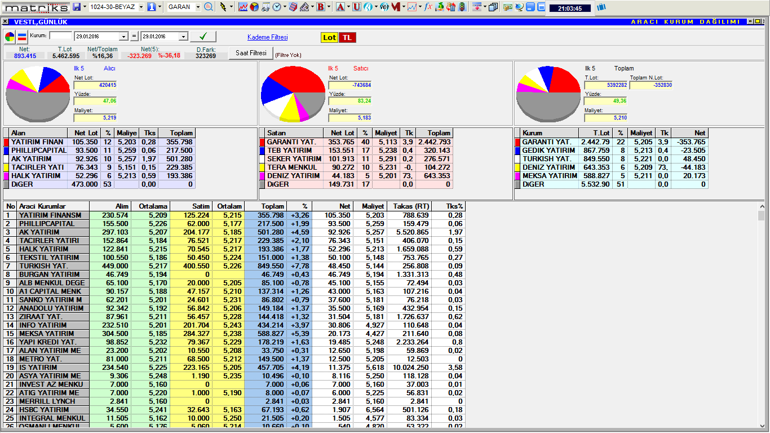Click into the Kurum input field
770x433 pixels.
[61, 36]
